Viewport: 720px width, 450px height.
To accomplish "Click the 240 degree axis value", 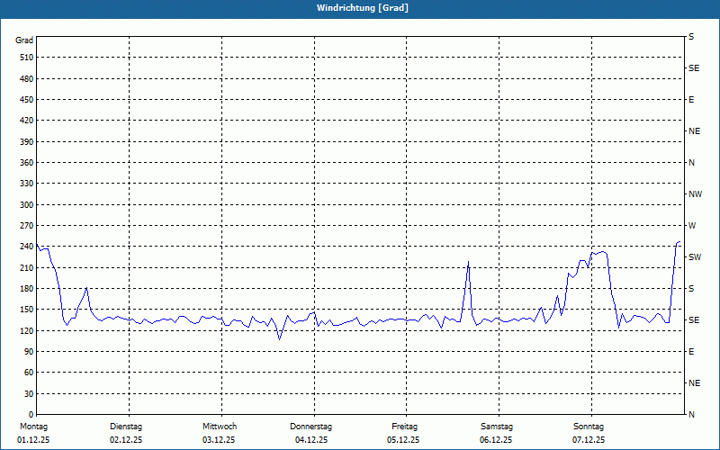I will click(25, 247).
